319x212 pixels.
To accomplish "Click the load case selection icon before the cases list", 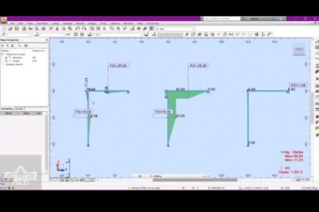I will [x=89, y=34].
